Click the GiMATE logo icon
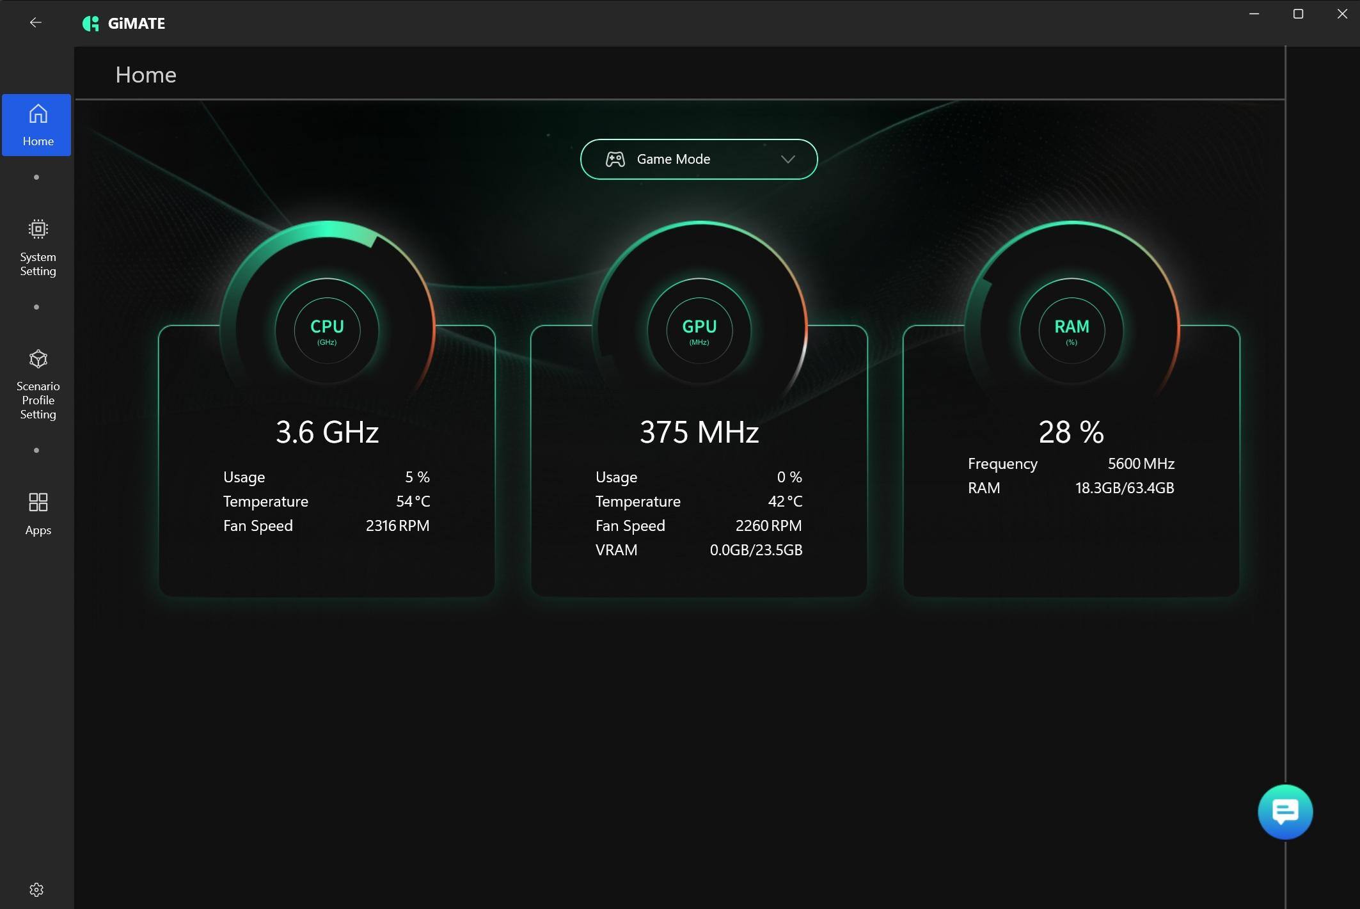1360x909 pixels. click(91, 24)
